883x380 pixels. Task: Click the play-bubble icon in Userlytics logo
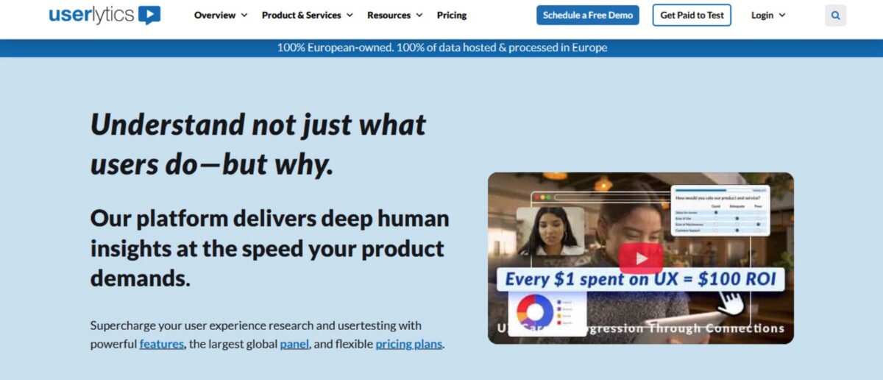pyautogui.click(x=149, y=15)
